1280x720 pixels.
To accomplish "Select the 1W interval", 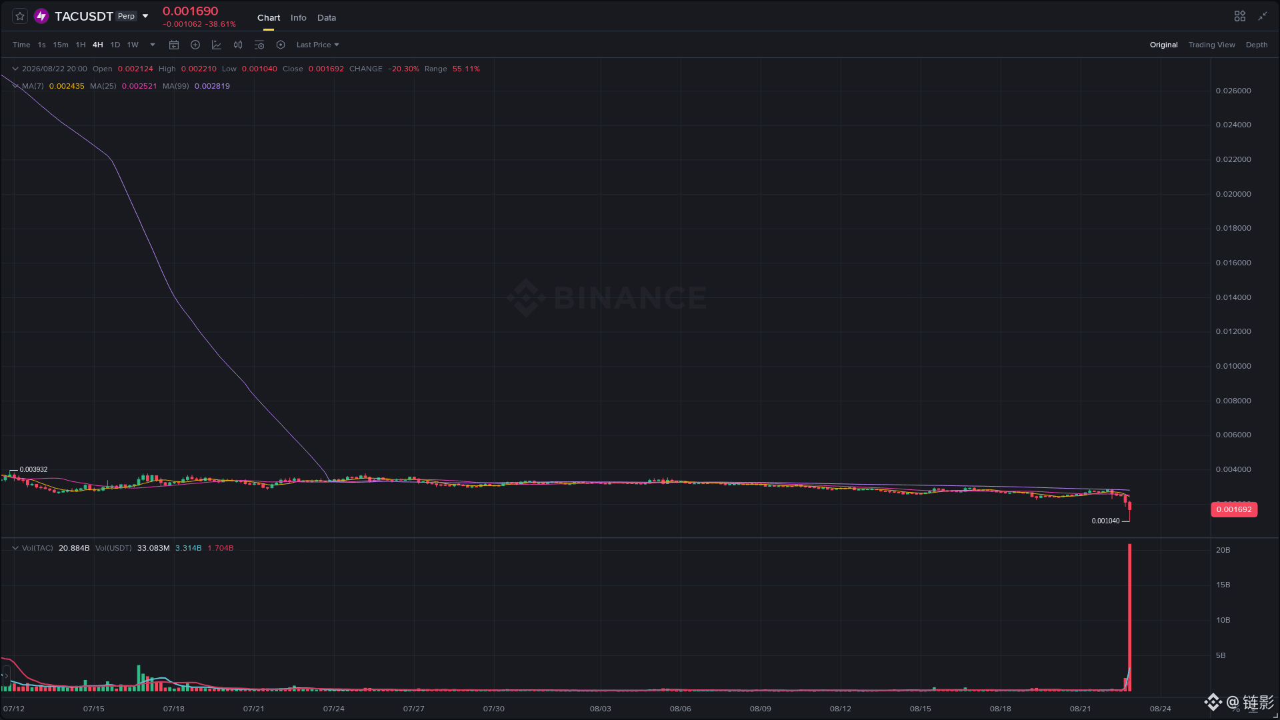I will 133,45.
